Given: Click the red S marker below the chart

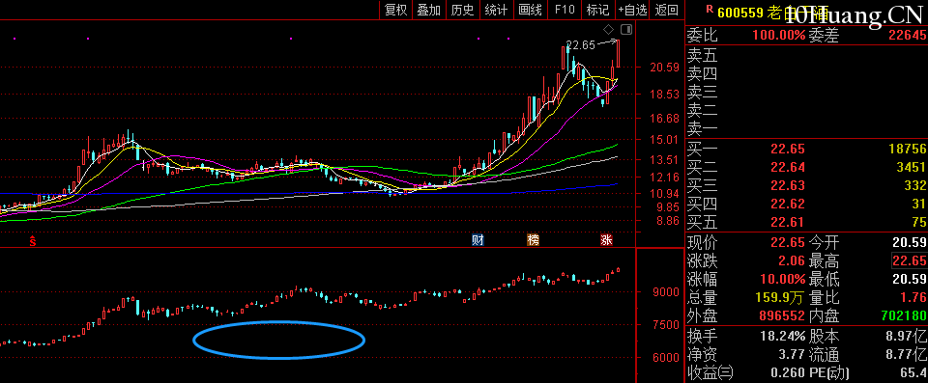Looking at the screenshot, I should coord(33,240).
